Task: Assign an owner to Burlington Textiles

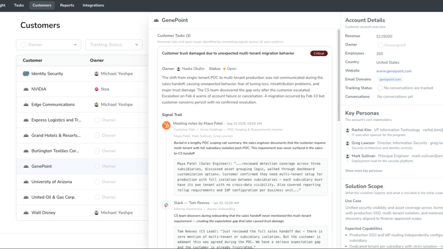Action: point(105,151)
